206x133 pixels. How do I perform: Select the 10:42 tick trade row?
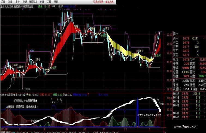pos(189,117)
